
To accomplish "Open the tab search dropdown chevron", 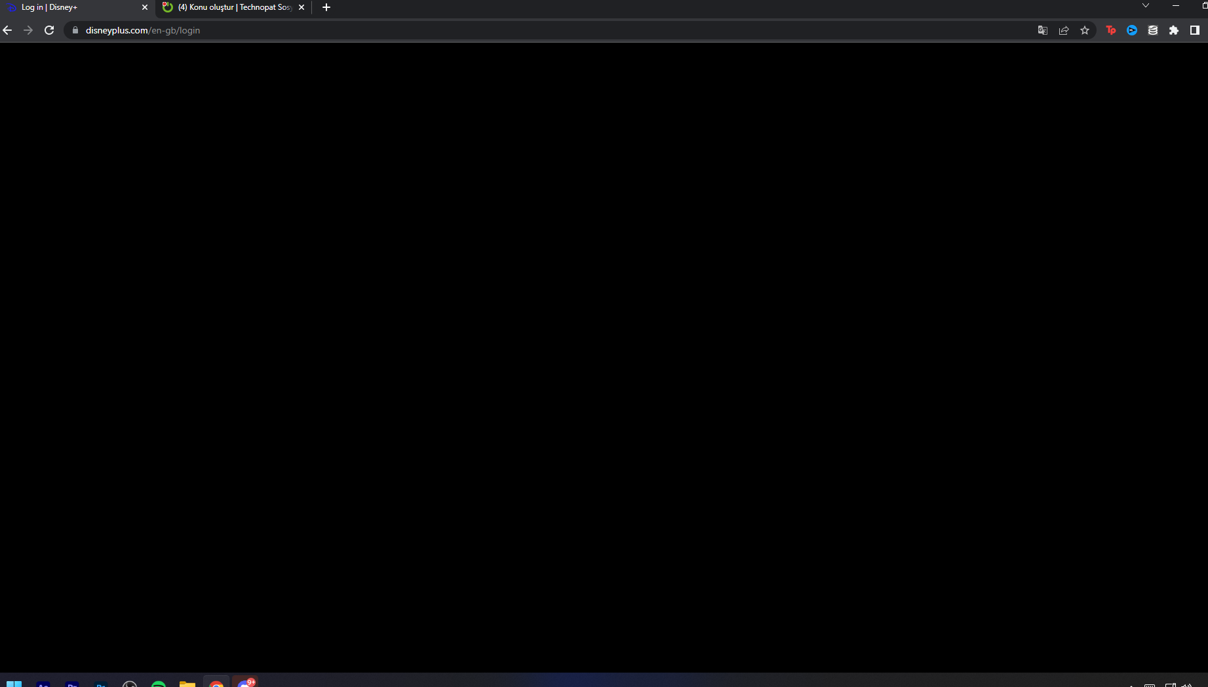I will click(1146, 5).
